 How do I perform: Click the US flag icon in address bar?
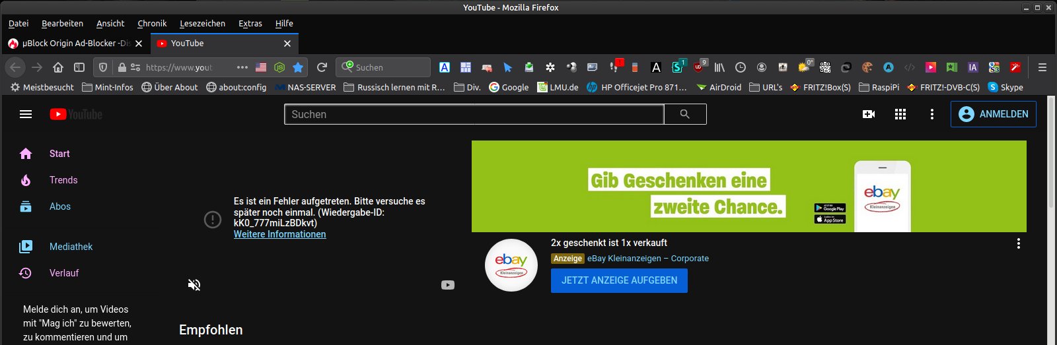pyautogui.click(x=261, y=67)
